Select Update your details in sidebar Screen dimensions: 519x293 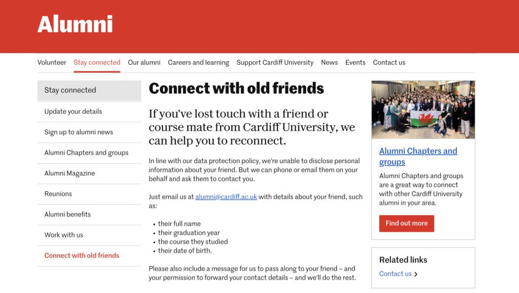point(73,112)
